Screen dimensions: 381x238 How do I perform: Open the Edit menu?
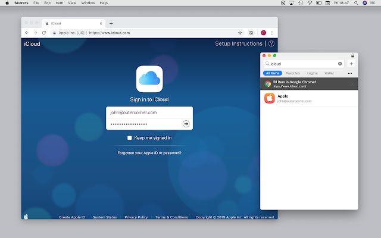[48, 3]
